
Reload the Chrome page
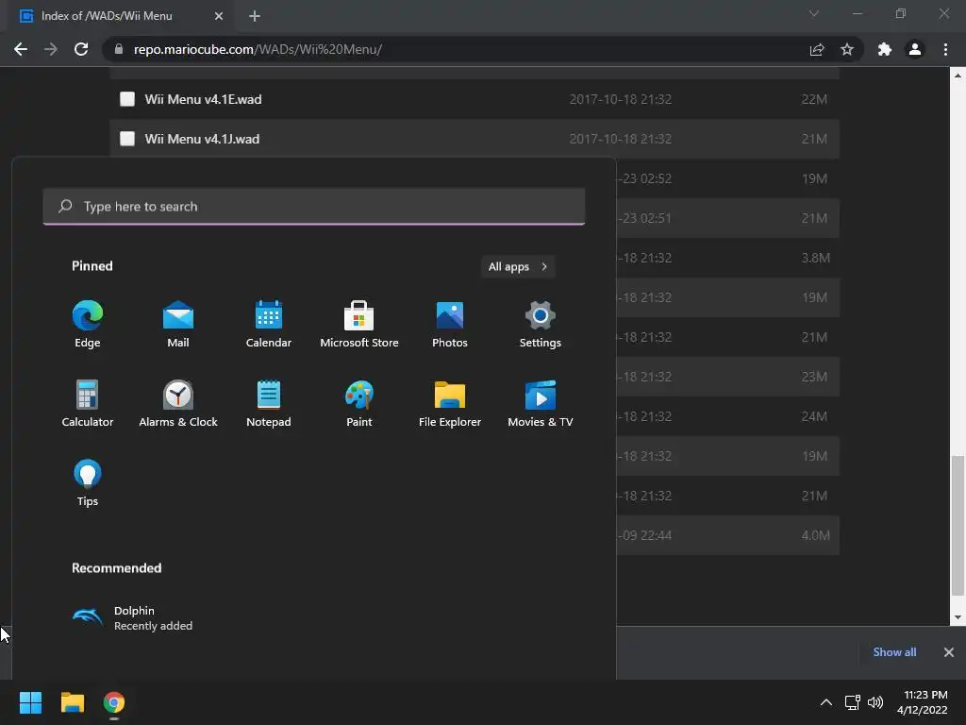point(81,49)
